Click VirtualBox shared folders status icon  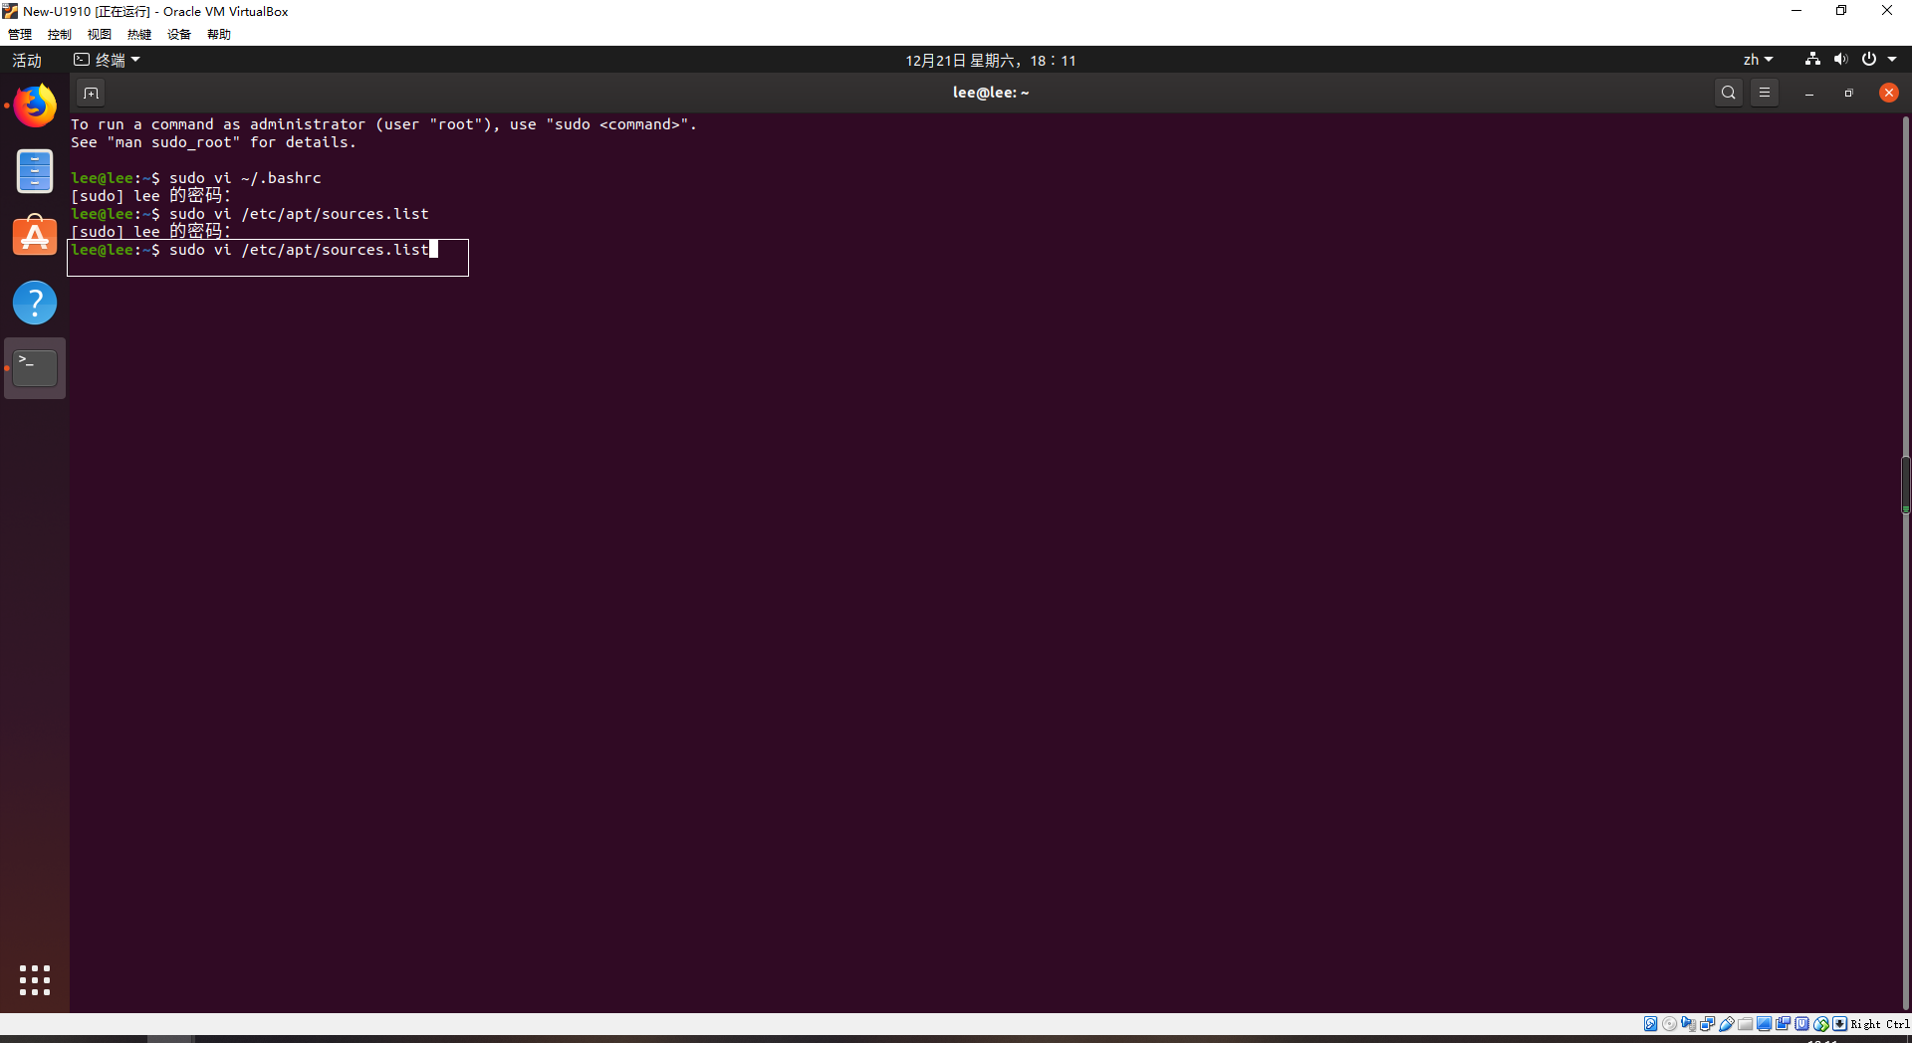(x=1745, y=1023)
